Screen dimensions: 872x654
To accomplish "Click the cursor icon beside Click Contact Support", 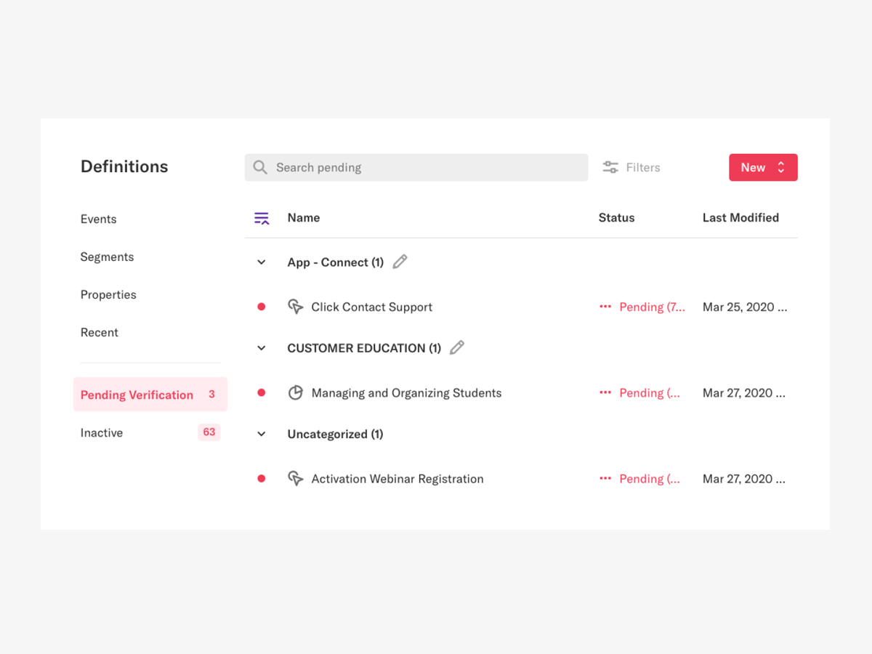I will [295, 307].
